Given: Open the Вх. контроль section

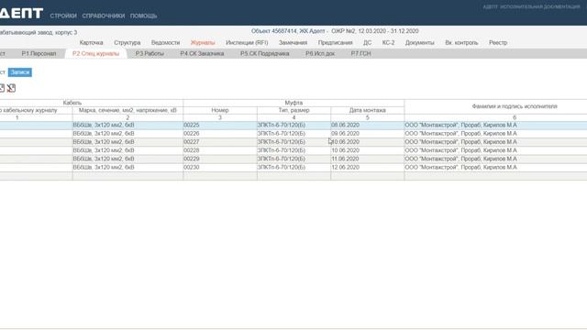Looking at the screenshot, I should click(x=461, y=43).
